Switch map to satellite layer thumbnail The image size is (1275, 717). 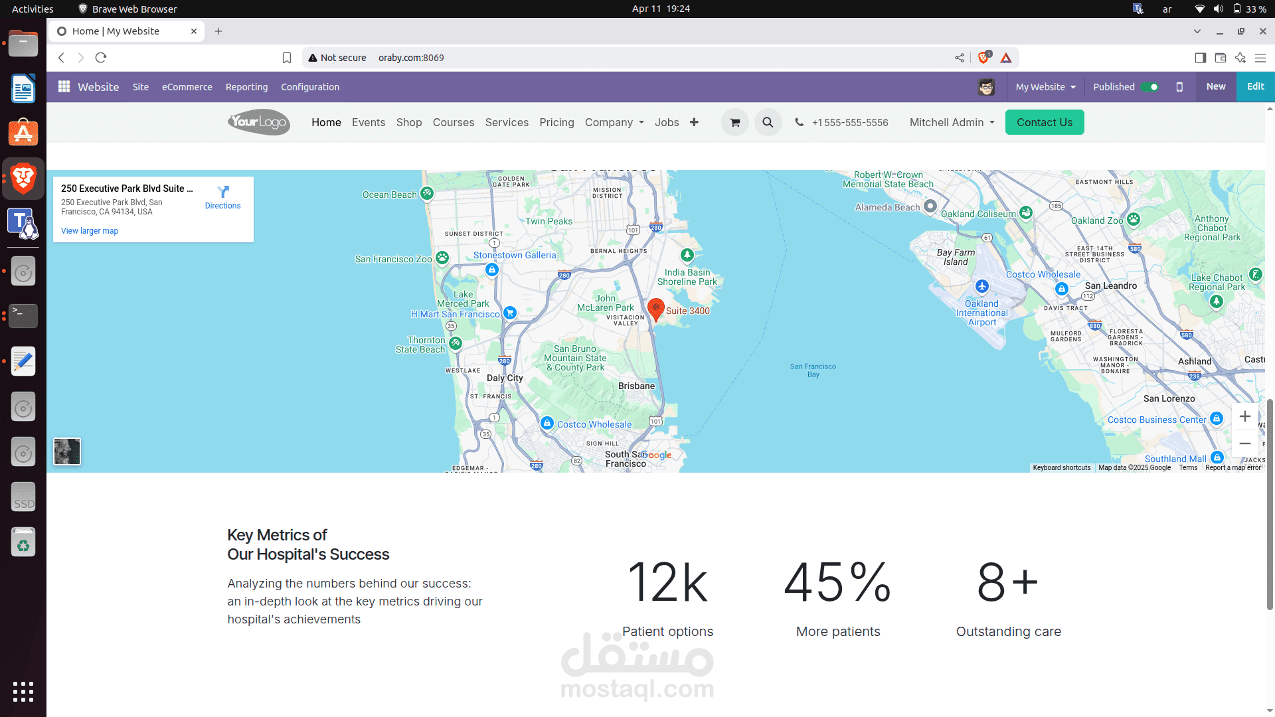(x=67, y=451)
